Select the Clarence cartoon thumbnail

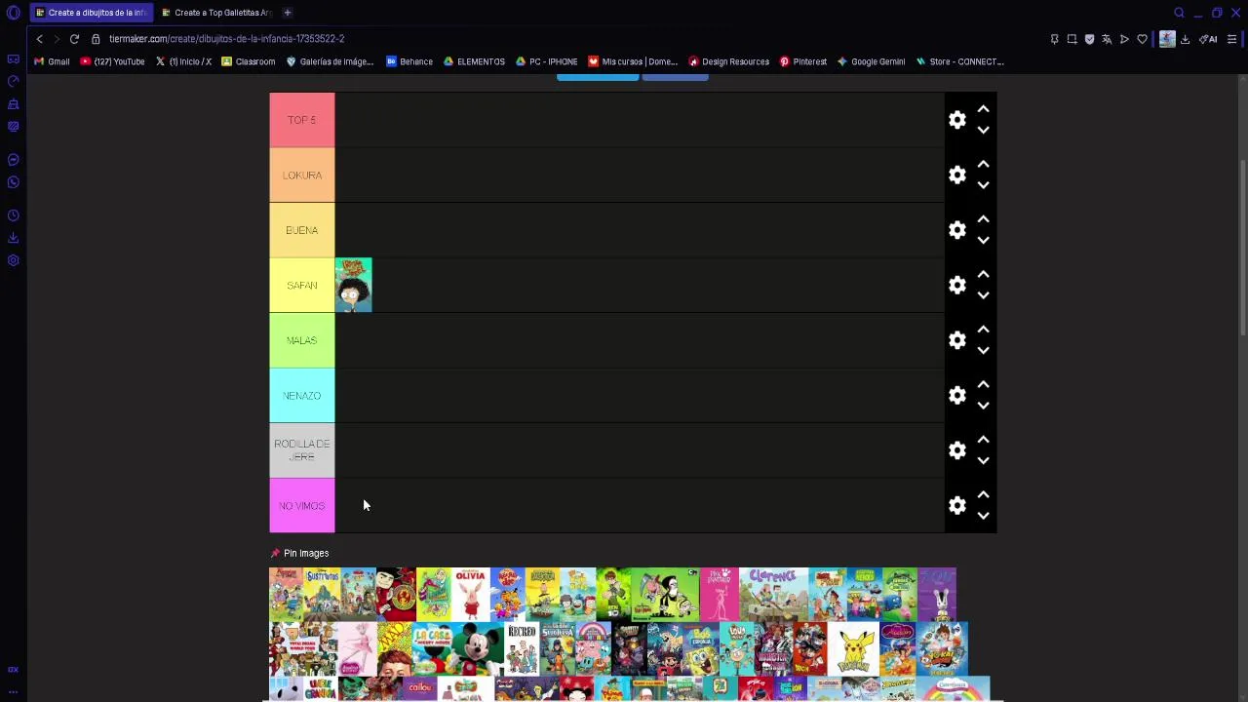point(773,594)
